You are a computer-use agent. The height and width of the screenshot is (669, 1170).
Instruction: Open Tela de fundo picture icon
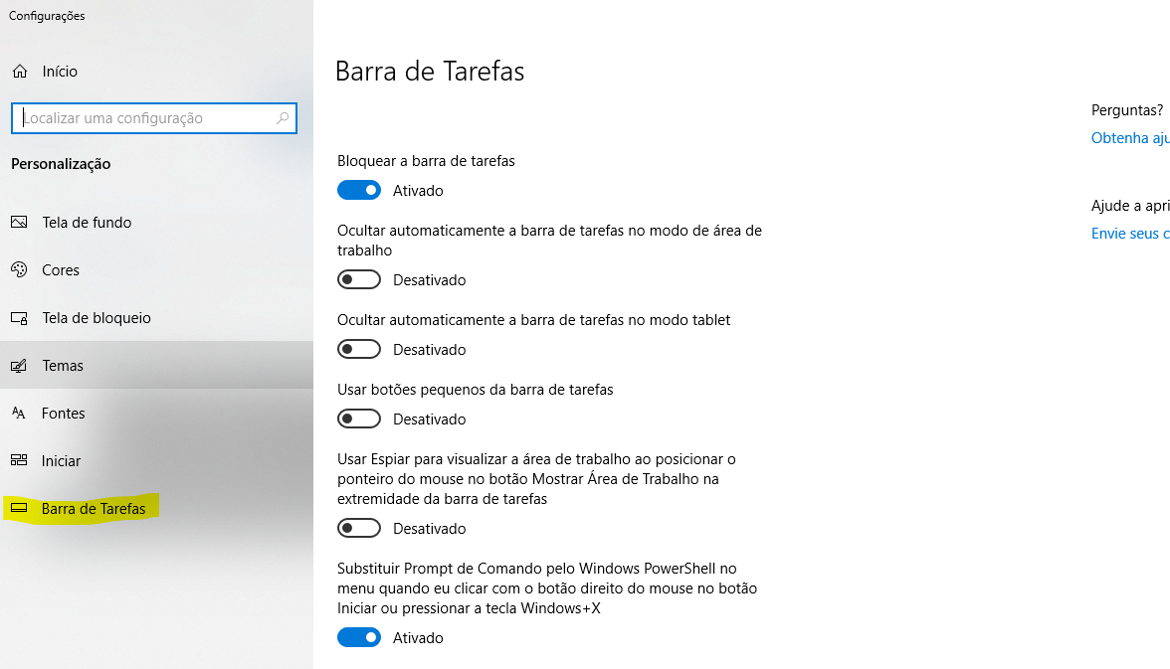tap(20, 223)
